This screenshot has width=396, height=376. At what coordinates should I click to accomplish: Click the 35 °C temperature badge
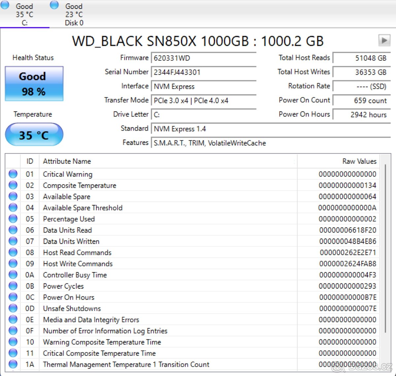point(34,134)
